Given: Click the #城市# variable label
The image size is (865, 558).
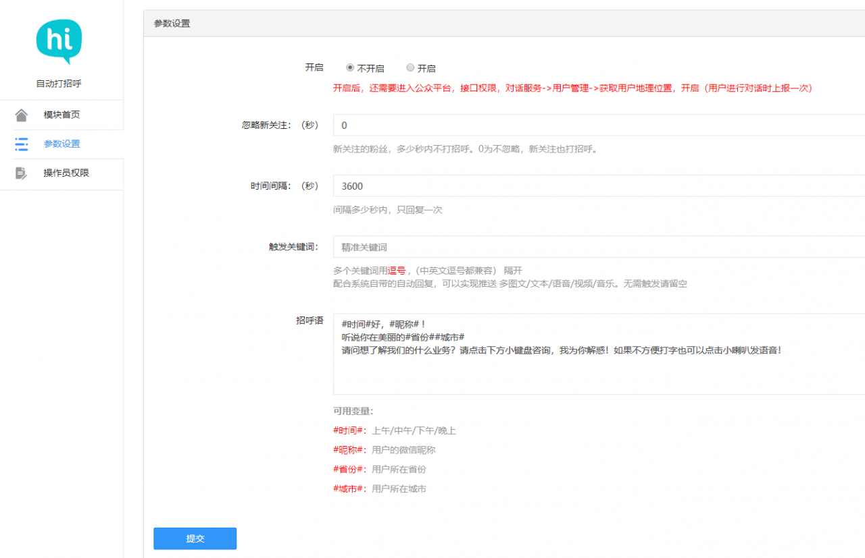Looking at the screenshot, I should click(350, 489).
